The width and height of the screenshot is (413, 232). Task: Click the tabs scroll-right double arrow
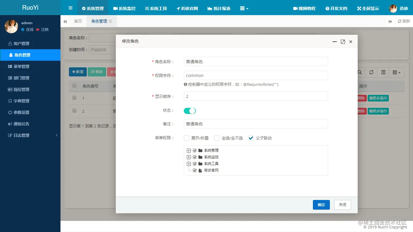(x=390, y=21)
